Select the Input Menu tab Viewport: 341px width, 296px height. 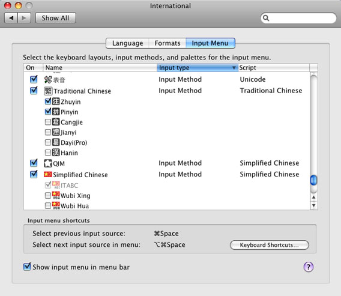click(x=210, y=43)
